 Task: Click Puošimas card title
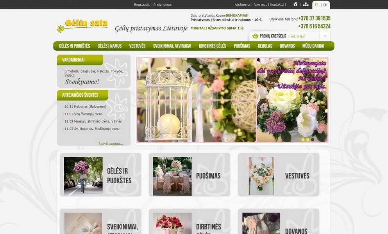(208, 176)
